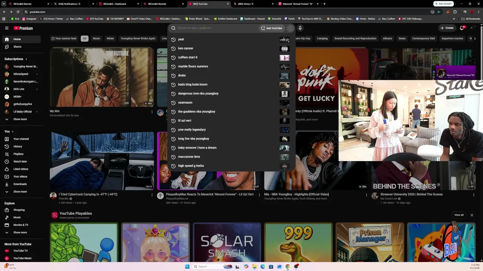Open Playlists in the sidebar
This screenshot has height=271, width=483.
22,154
